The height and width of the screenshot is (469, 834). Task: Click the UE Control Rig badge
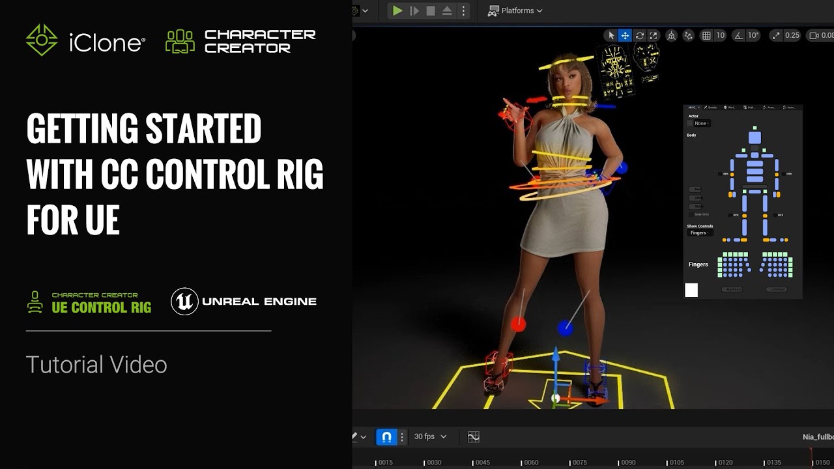click(x=89, y=303)
